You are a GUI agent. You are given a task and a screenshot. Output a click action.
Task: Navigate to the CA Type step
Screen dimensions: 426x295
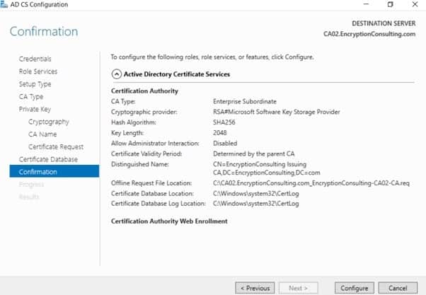click(x=31, y=97)
